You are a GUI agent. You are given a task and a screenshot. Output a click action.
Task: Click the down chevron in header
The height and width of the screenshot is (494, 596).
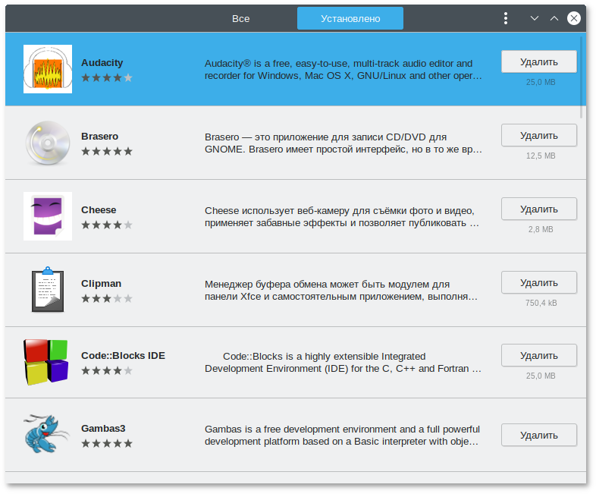pos(535,18)
